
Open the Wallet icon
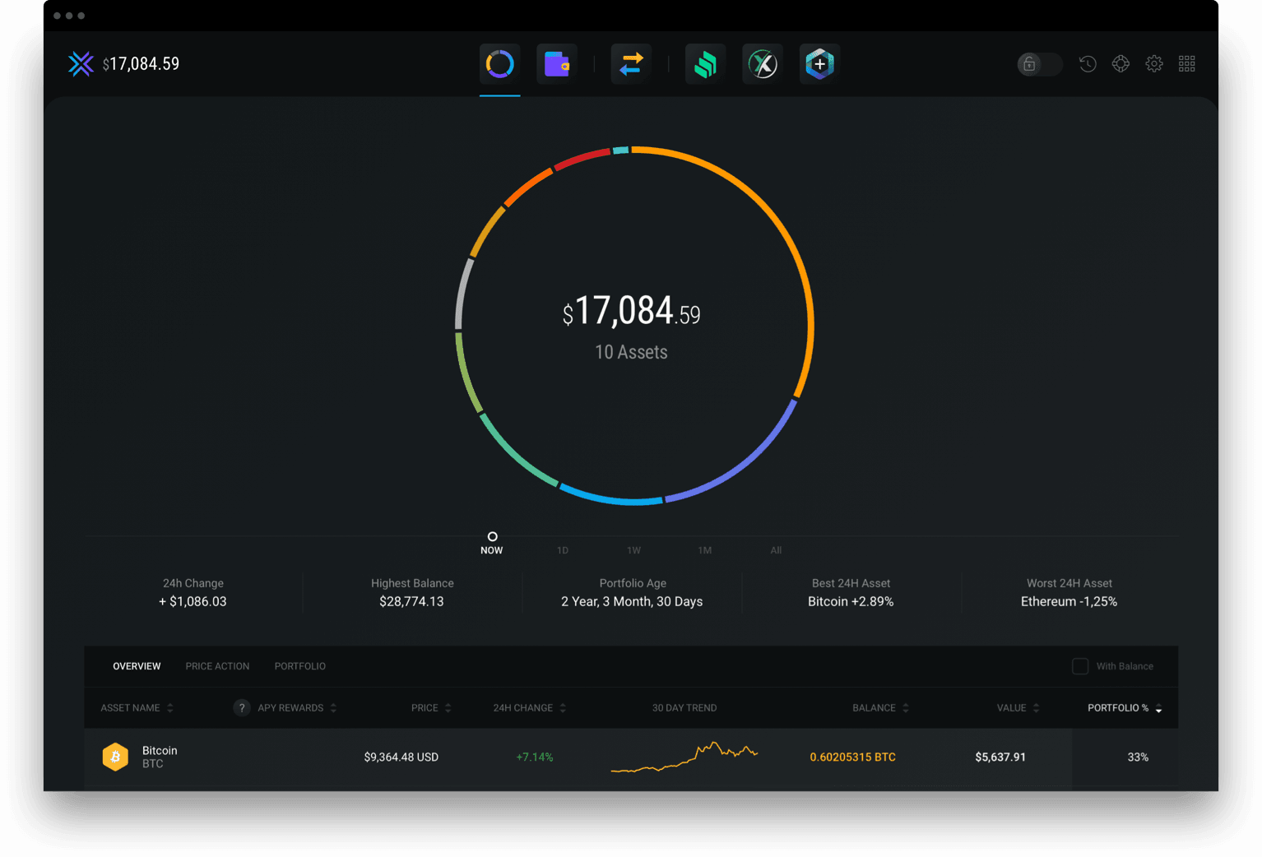(557, 63)
